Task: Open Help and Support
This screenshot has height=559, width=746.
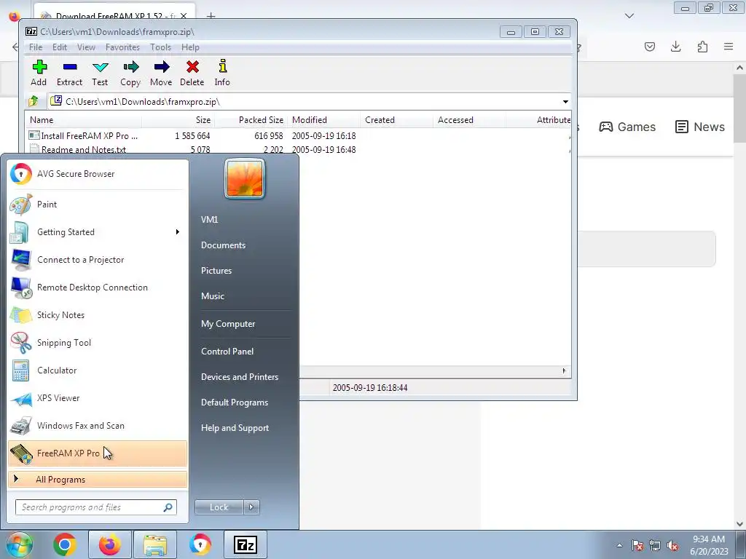Action: 235,428
